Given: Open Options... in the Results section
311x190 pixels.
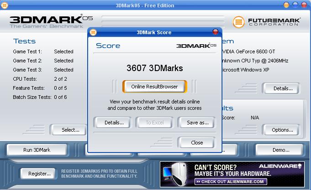Looking at the screenshot, I should [281, 130].
